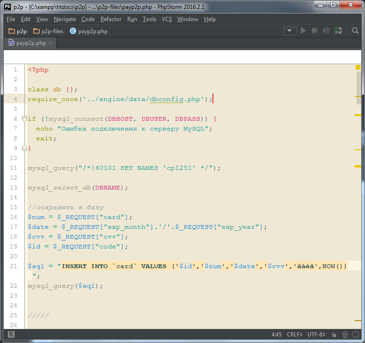This screenshot has width=365, height=343.
Task: Click the Hector inspector icon in status bar
Action: tap(344, 335)
